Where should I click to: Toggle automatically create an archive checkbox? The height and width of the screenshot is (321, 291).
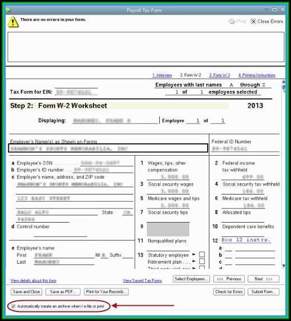point(14,306)
